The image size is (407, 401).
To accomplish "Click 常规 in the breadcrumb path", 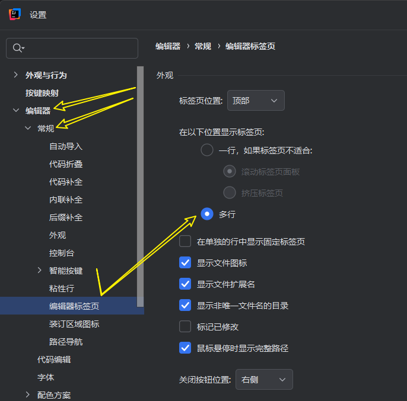I will (203, 46).
